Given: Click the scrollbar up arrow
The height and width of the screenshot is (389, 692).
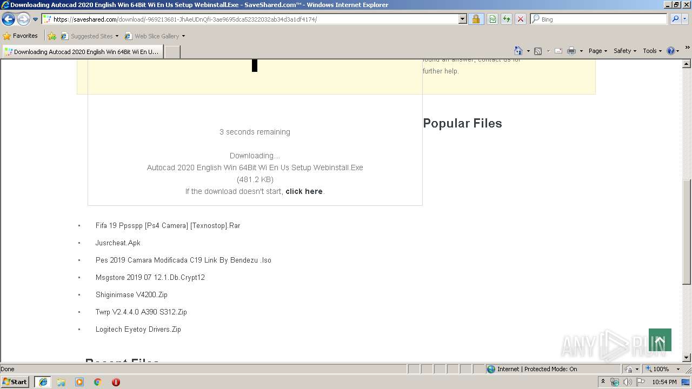Looking at the screenshot, I should pos(687,64).
